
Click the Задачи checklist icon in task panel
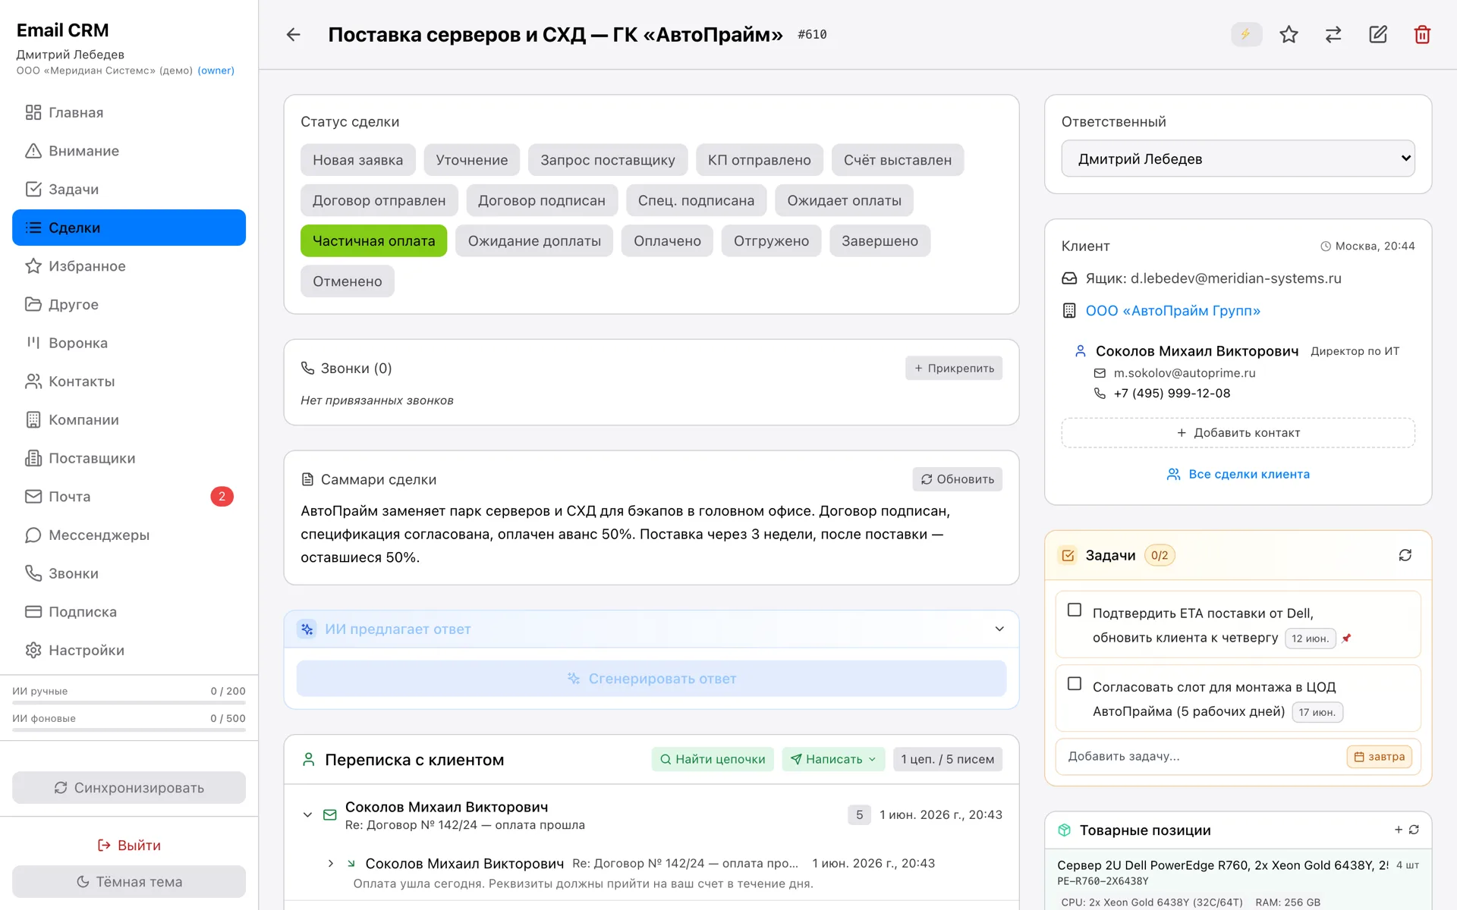[1068, 555]
